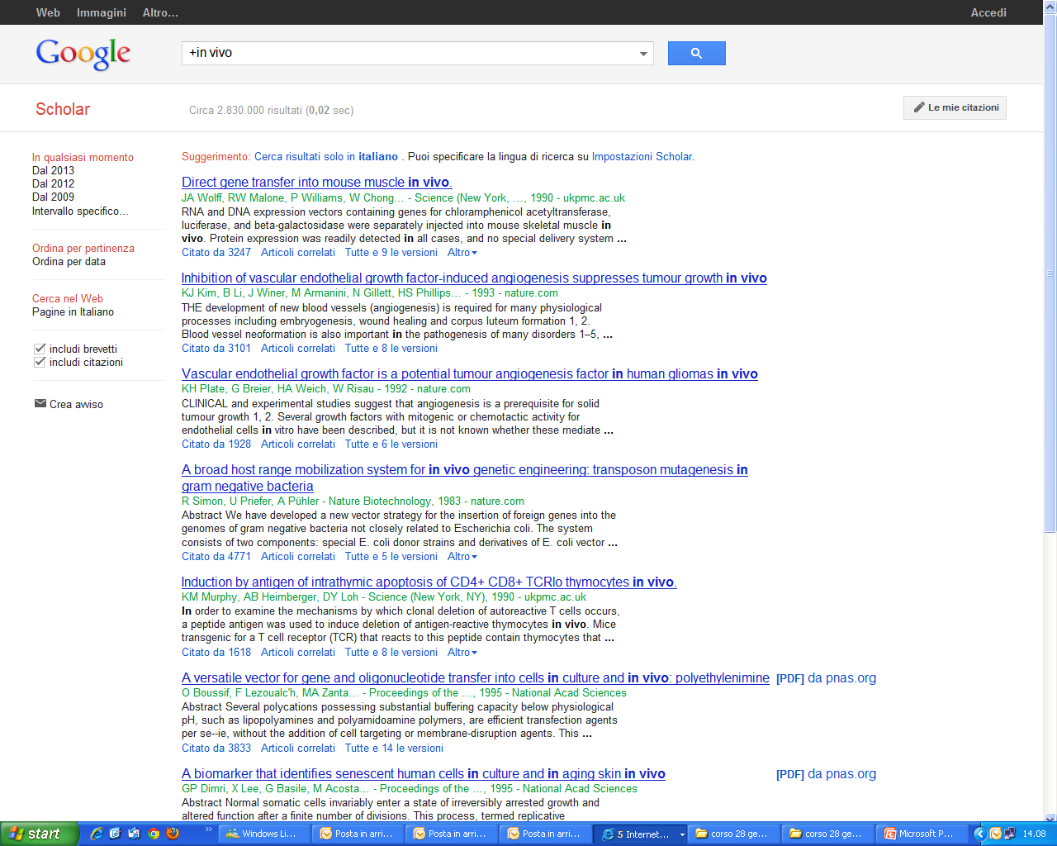Open Impostazioni Scholar link
The height and width of the screenshot is (846, 1057).
point(642,156)
